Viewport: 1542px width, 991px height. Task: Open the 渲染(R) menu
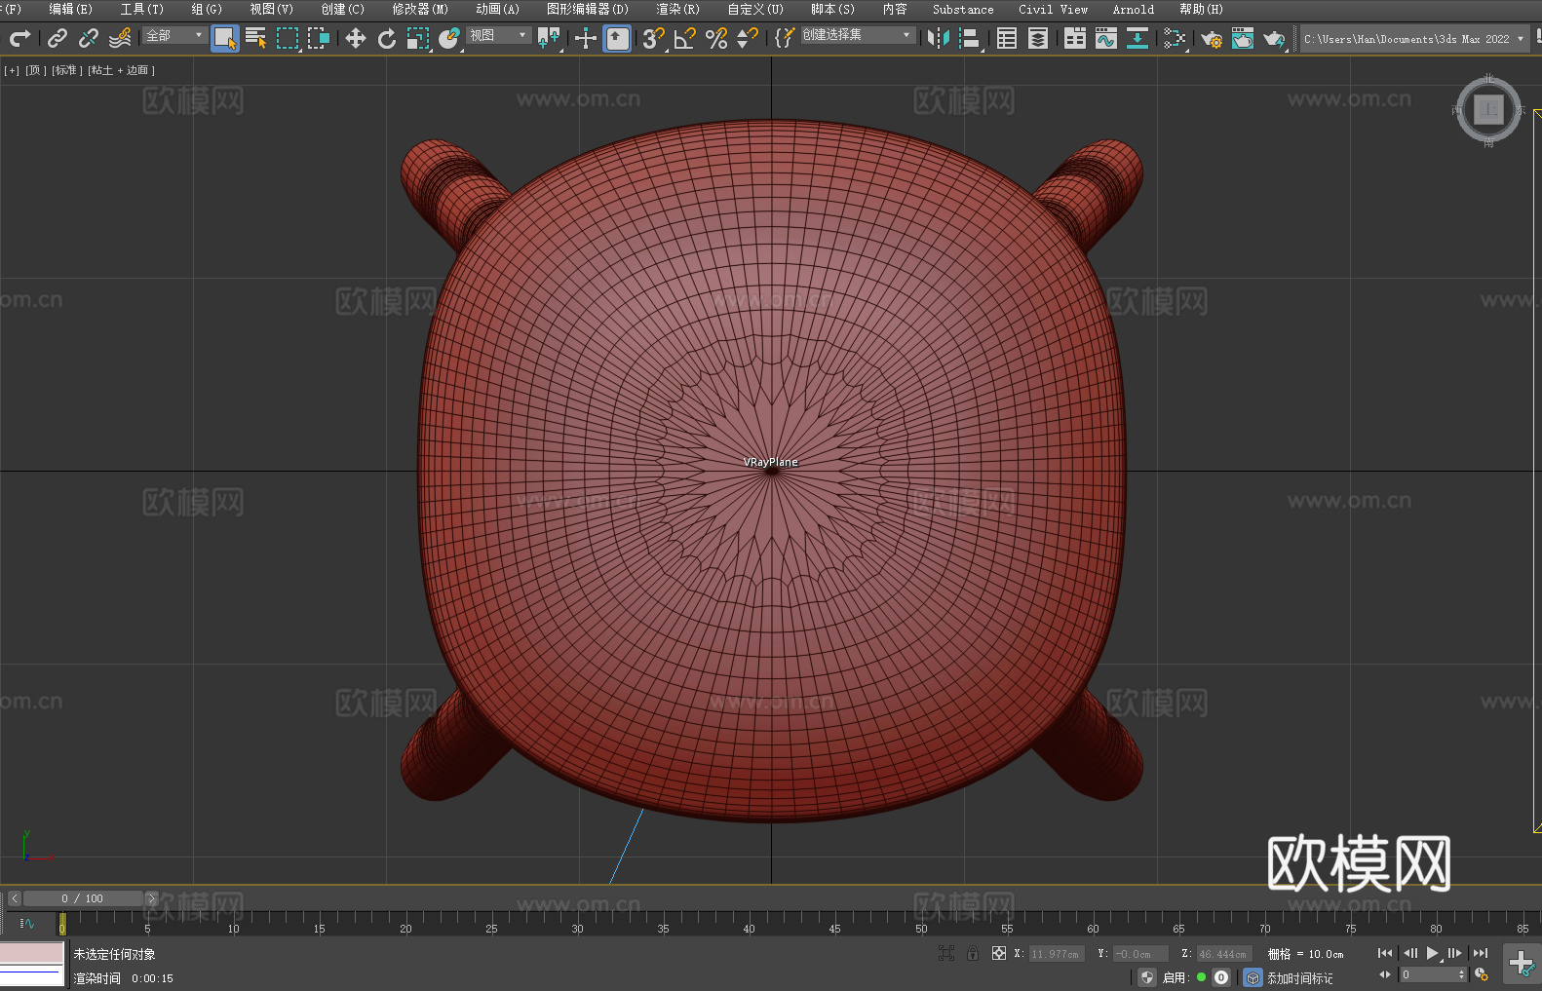(x=677, y=9)
